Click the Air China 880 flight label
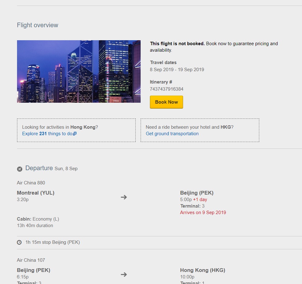 click(31, 183)
